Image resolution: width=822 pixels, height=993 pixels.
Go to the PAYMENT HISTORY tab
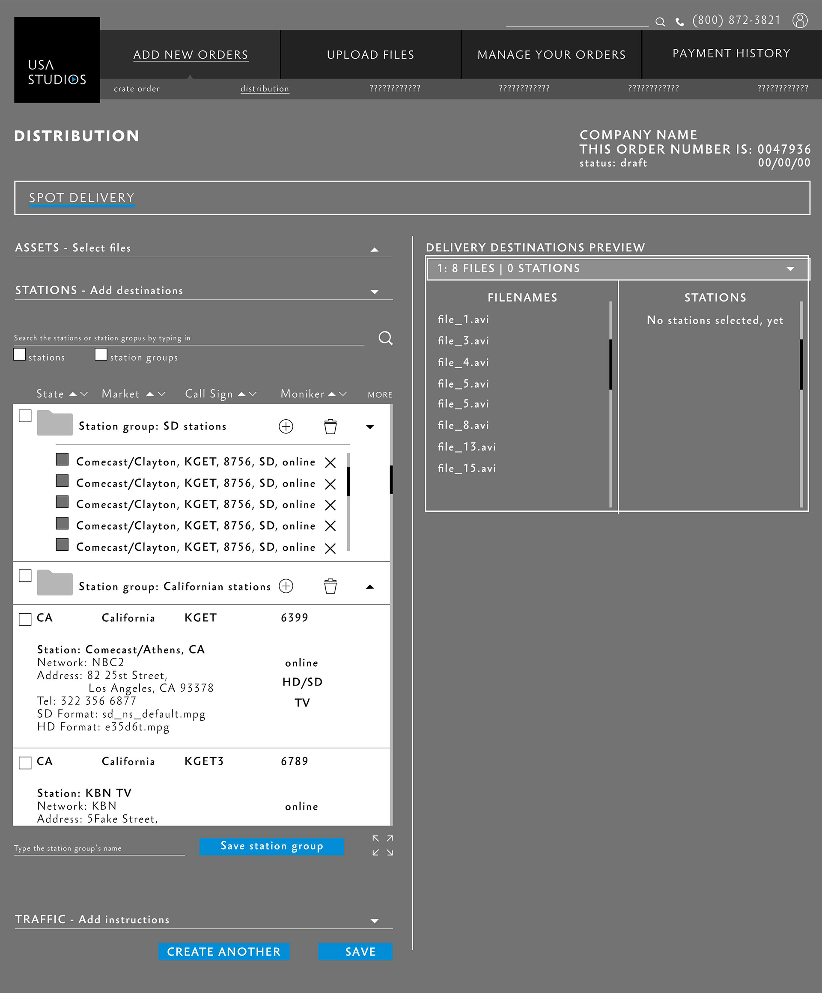(x=731, y=54)
